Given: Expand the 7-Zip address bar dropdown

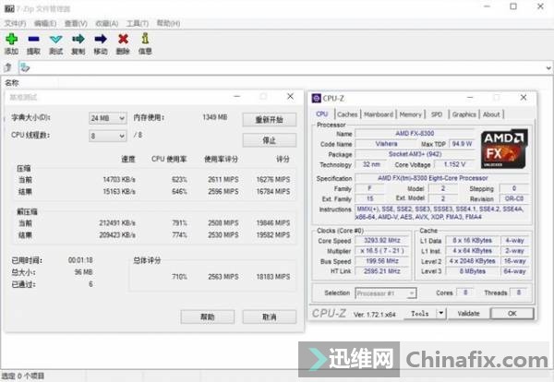Looking at the screenshot, I should 548,67.
